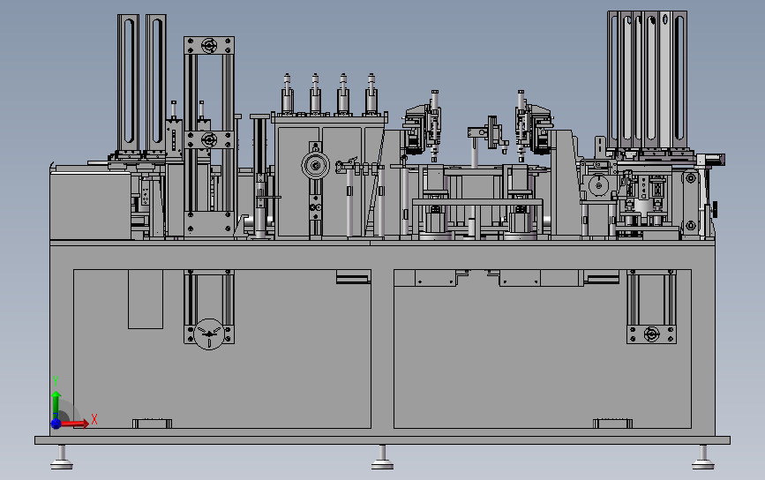765x480 pixels.
Task: Select the right leveling foot under the machine
Action: coord(703,458)
